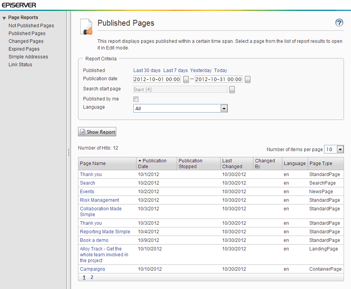Open Published Pages report in sidebar

(x=27, y=33)
